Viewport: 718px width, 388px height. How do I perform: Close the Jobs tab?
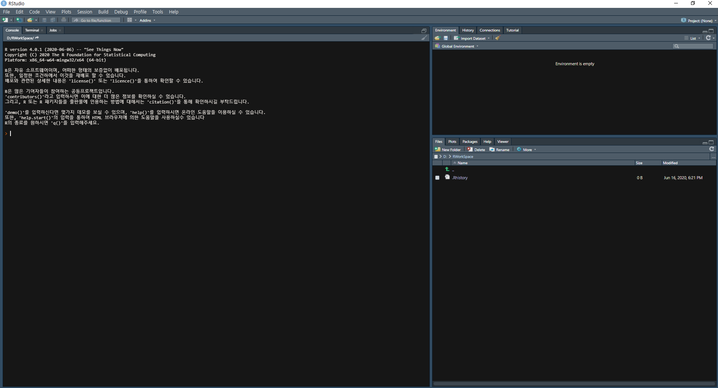click(x=60, y=30)
